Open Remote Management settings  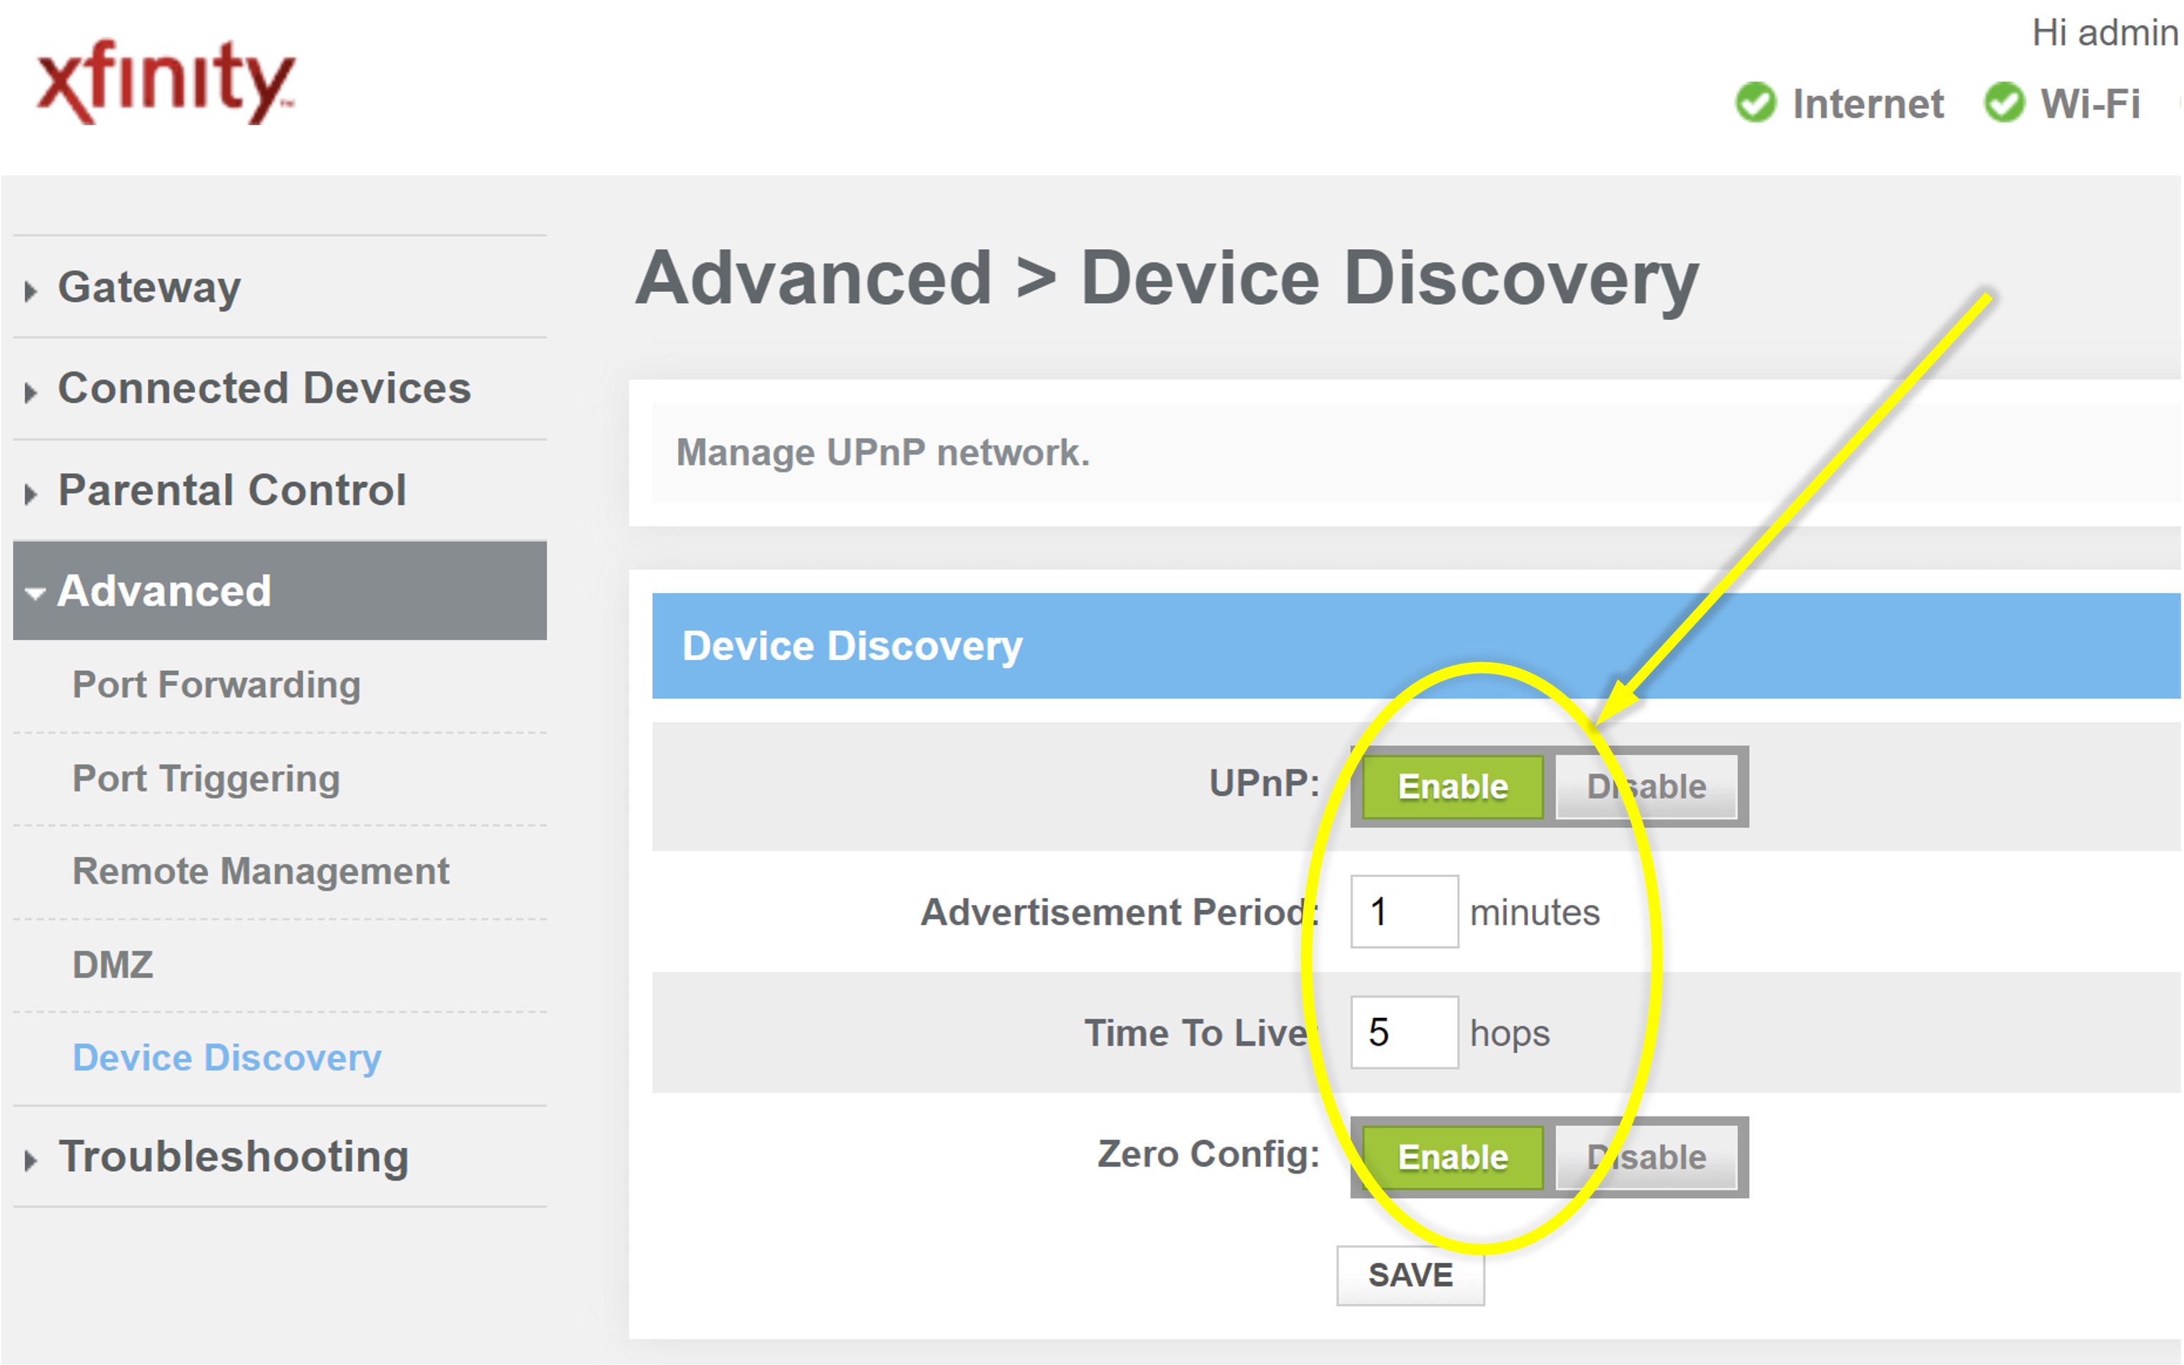click(260, 871)
